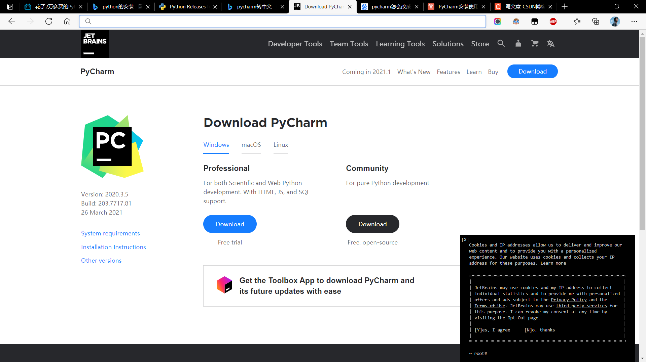This screenshot has height=362, width=646.
Task: Go to the browser home icon
Action: (67, 21)
